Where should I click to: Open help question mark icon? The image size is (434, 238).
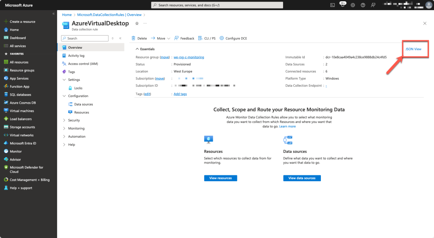coord(363,5)
